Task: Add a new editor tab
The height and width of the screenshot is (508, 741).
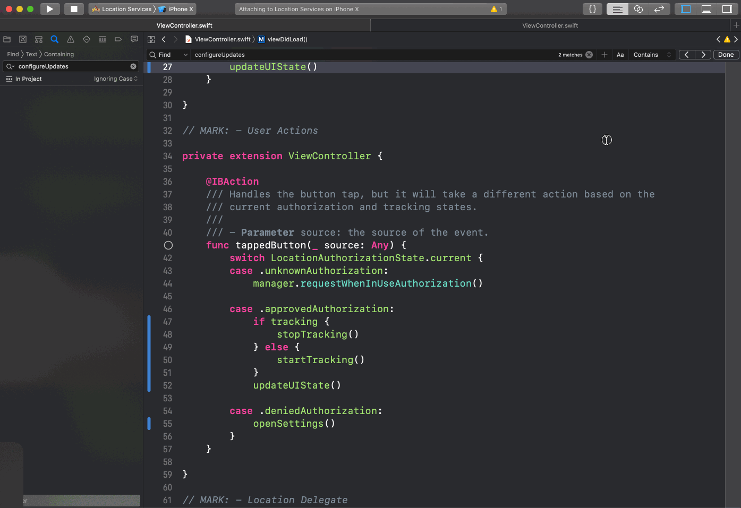Action: [x=736, y=25]
